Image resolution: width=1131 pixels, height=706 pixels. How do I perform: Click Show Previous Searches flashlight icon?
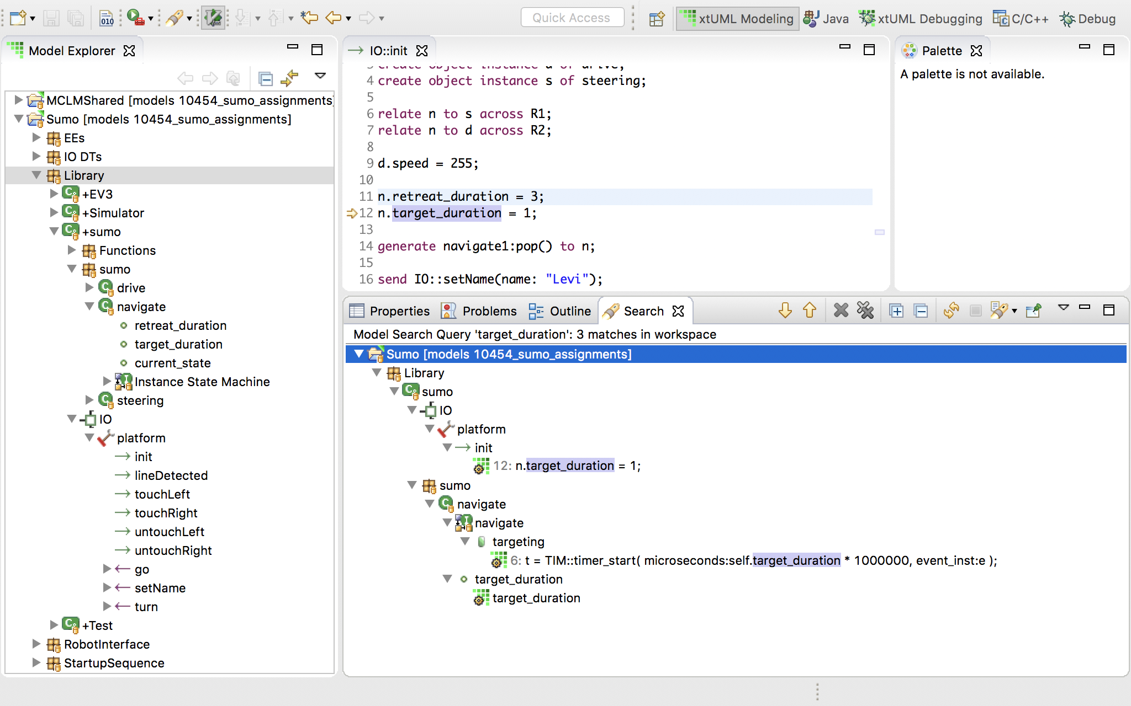click(x=998, y=311)
